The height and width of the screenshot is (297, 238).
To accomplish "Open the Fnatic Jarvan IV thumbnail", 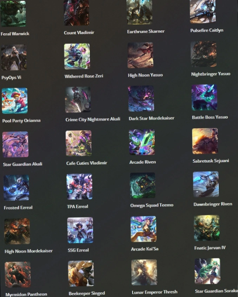I will [x=207, y=228].
